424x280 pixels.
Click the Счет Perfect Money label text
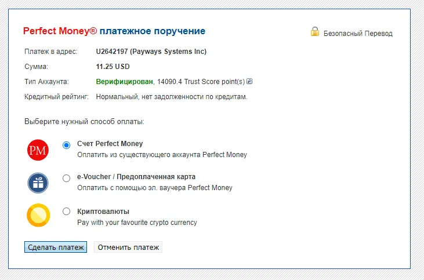(110, 144)
